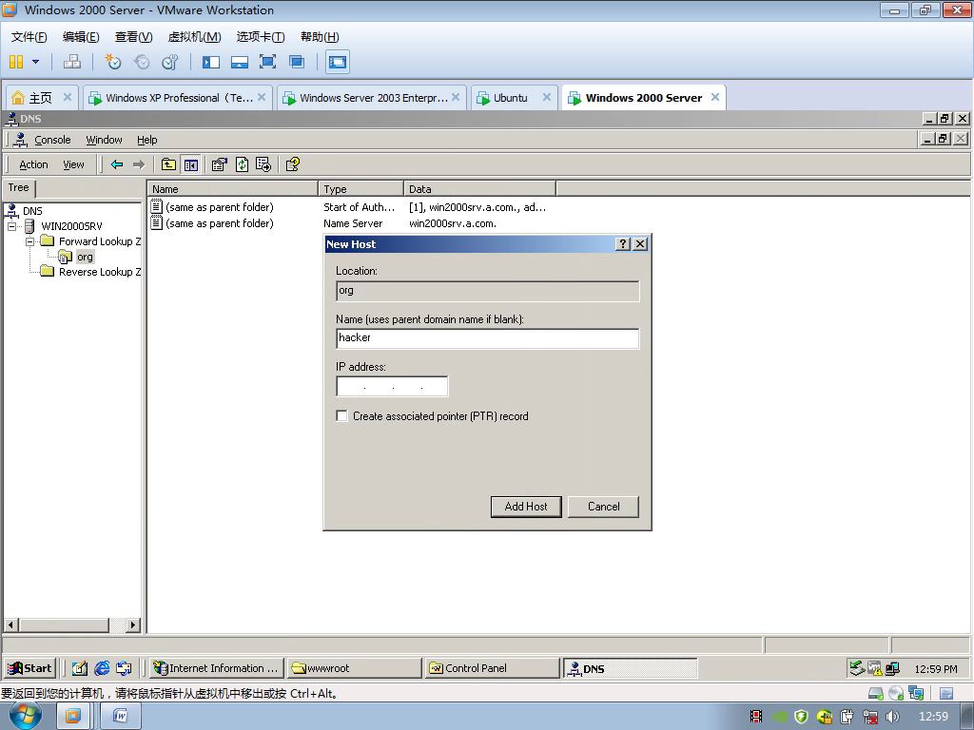Click the Back arrow in DNS toolbar

(117, 164)
